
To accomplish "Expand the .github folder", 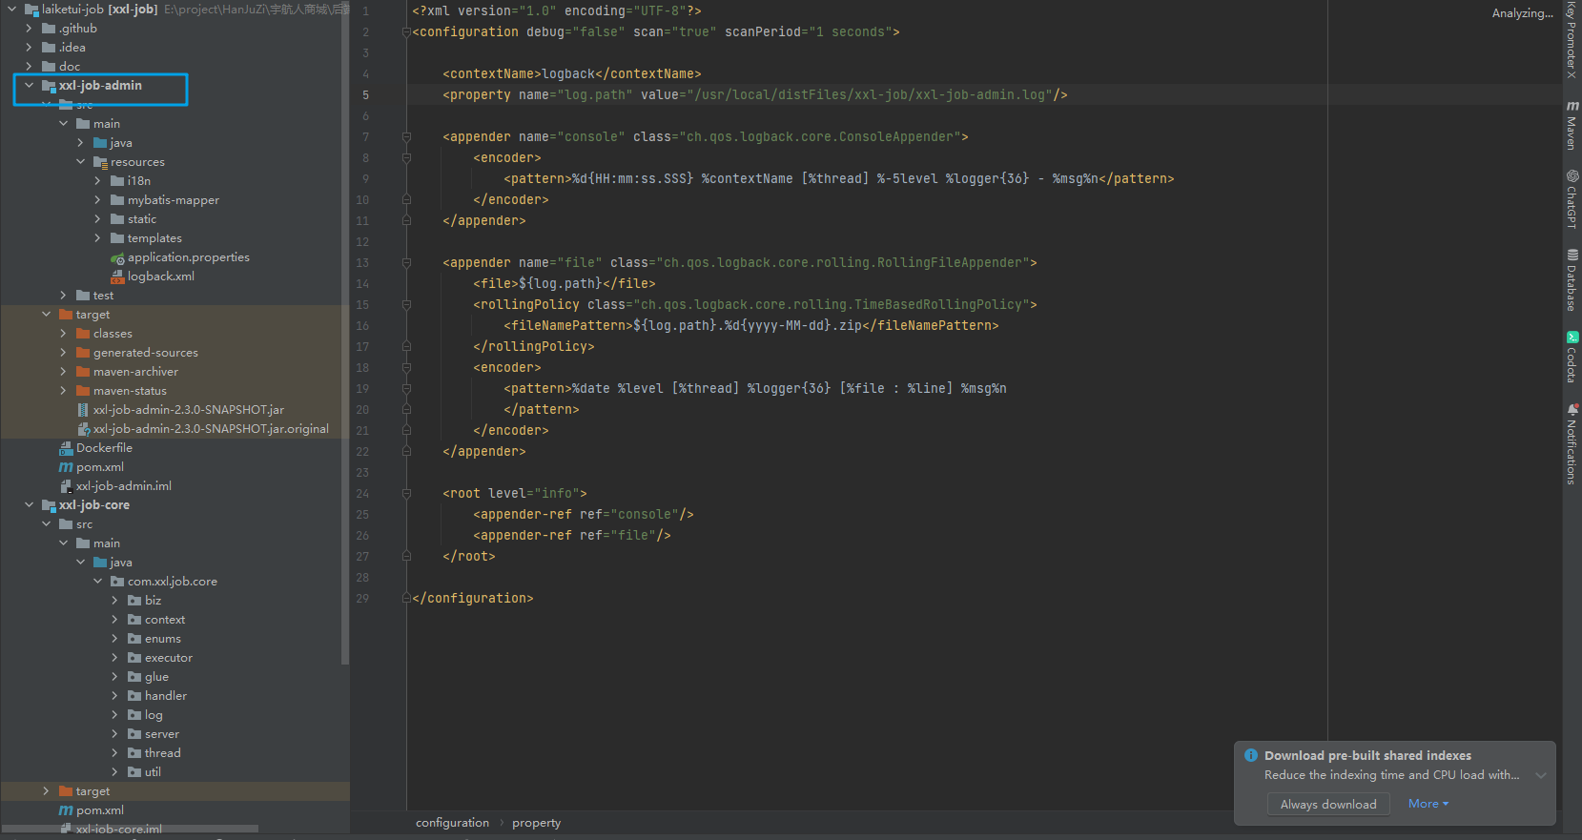I will pyautogui.click(x=29, y=29).
